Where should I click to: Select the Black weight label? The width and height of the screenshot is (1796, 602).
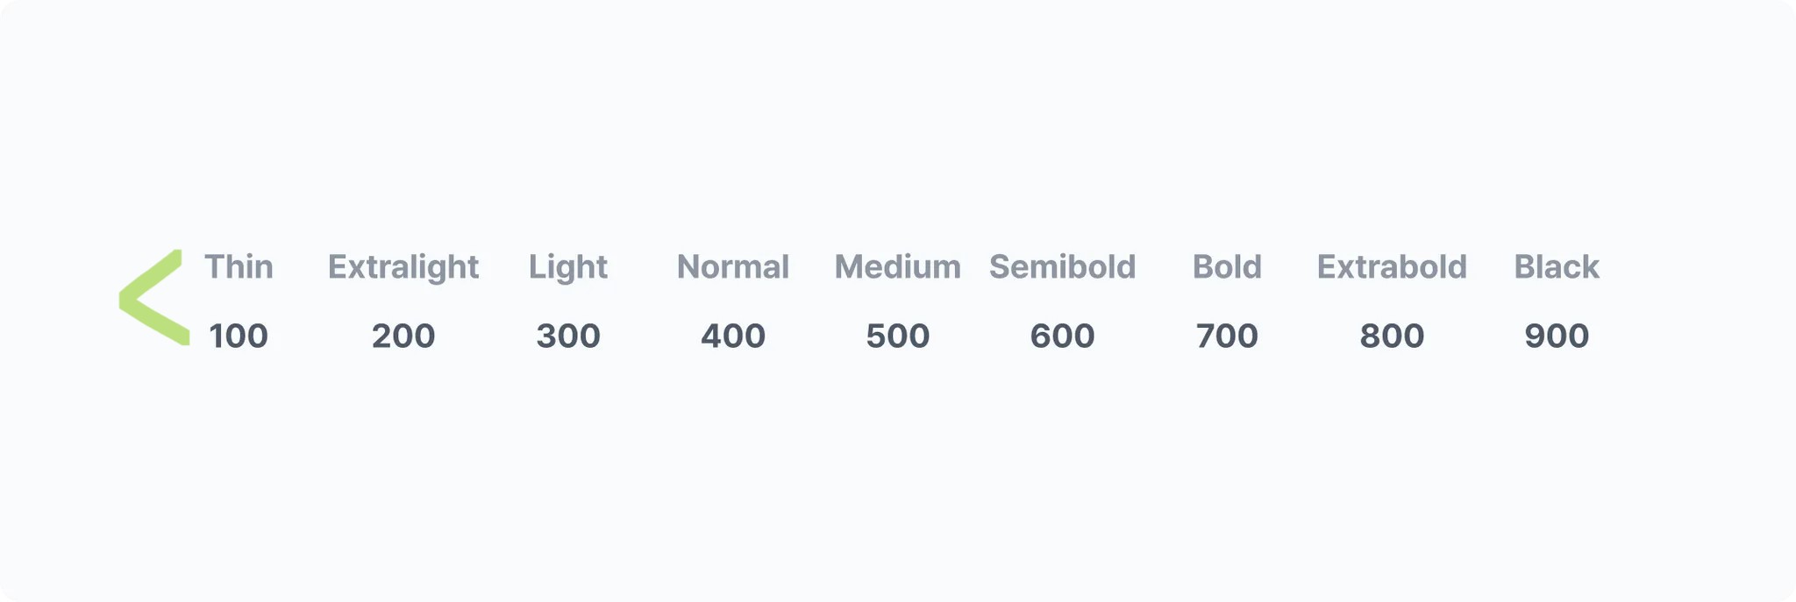coord(1557,266)
